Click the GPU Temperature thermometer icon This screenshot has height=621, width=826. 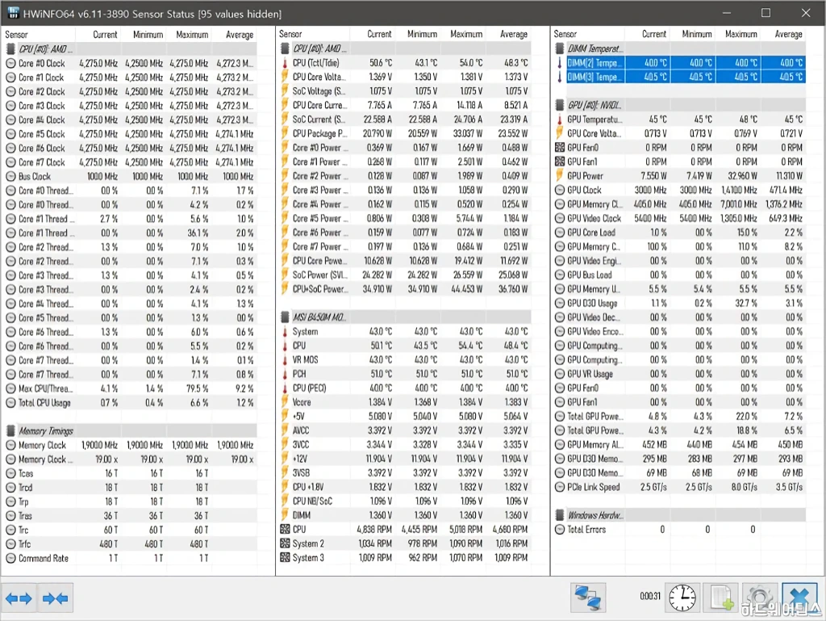click(560, 120)
